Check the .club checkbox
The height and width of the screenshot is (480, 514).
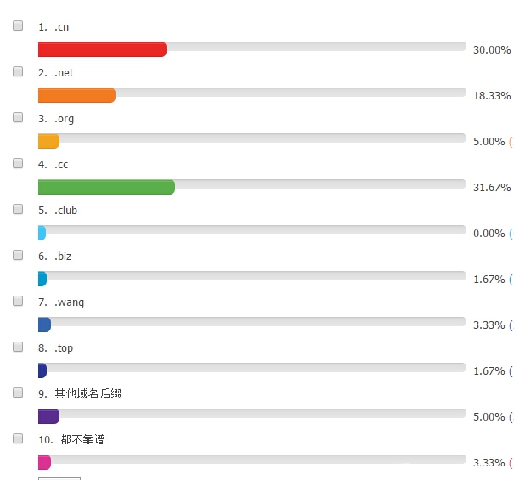18,209
